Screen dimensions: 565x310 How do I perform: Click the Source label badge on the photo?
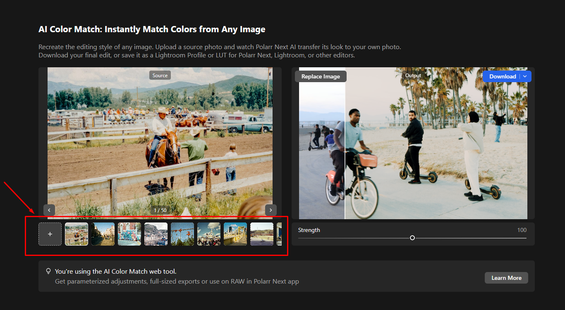click(x=160, y=75)
